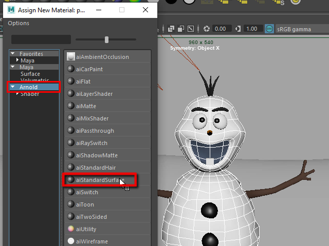Select the aiToon shader icon
This screenshot has height=246, width=329.
(x=71, y=204)
